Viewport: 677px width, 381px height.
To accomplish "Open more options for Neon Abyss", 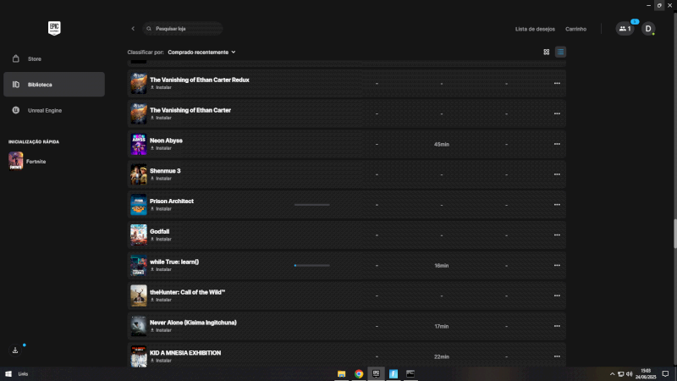I will [x=557, y=144].
